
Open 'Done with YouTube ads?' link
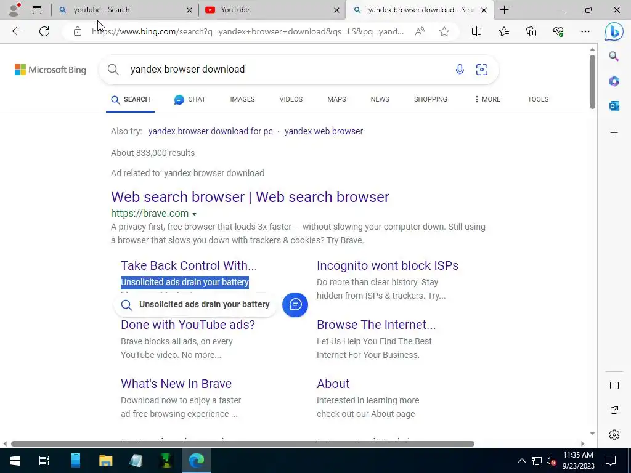pos(188,325)
